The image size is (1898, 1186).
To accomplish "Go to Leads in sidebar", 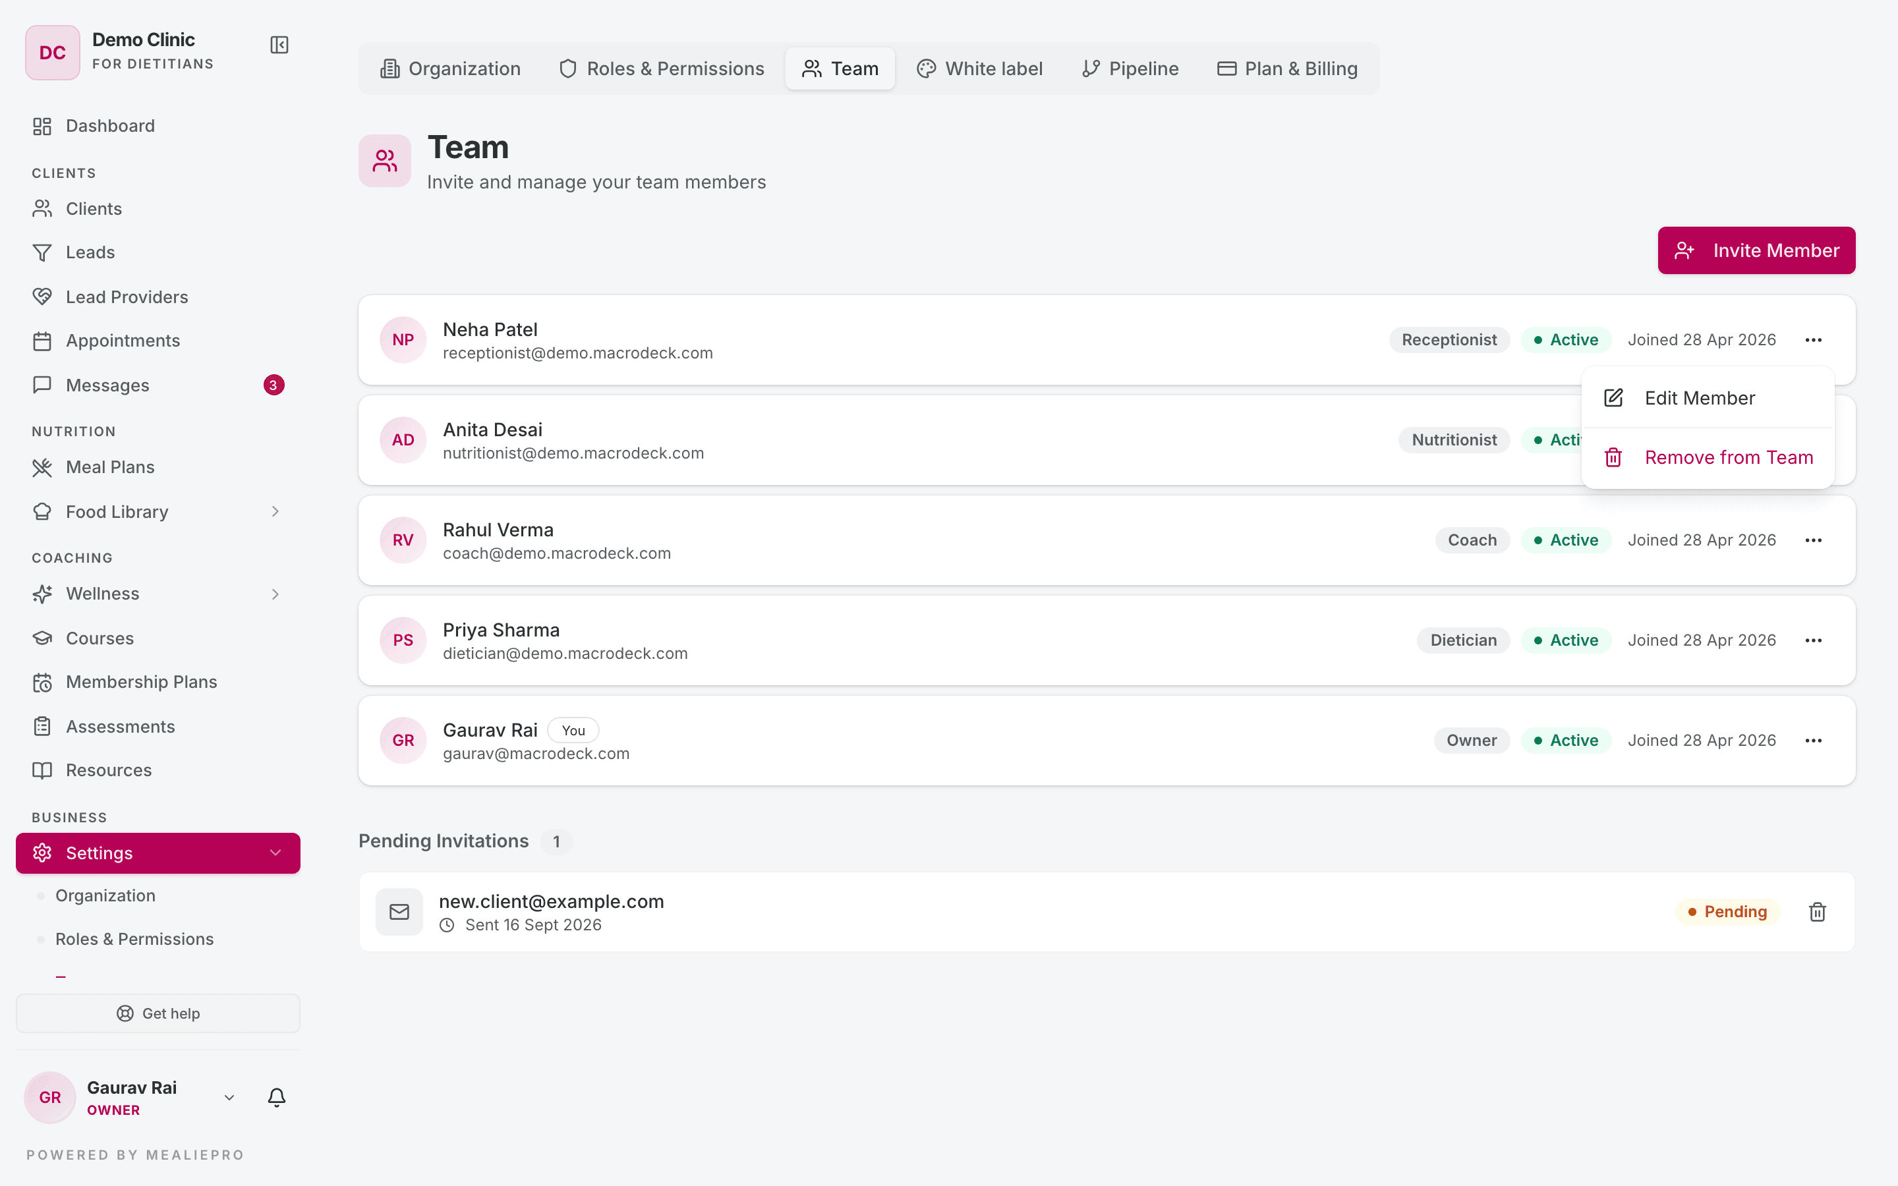I will 158,252.
